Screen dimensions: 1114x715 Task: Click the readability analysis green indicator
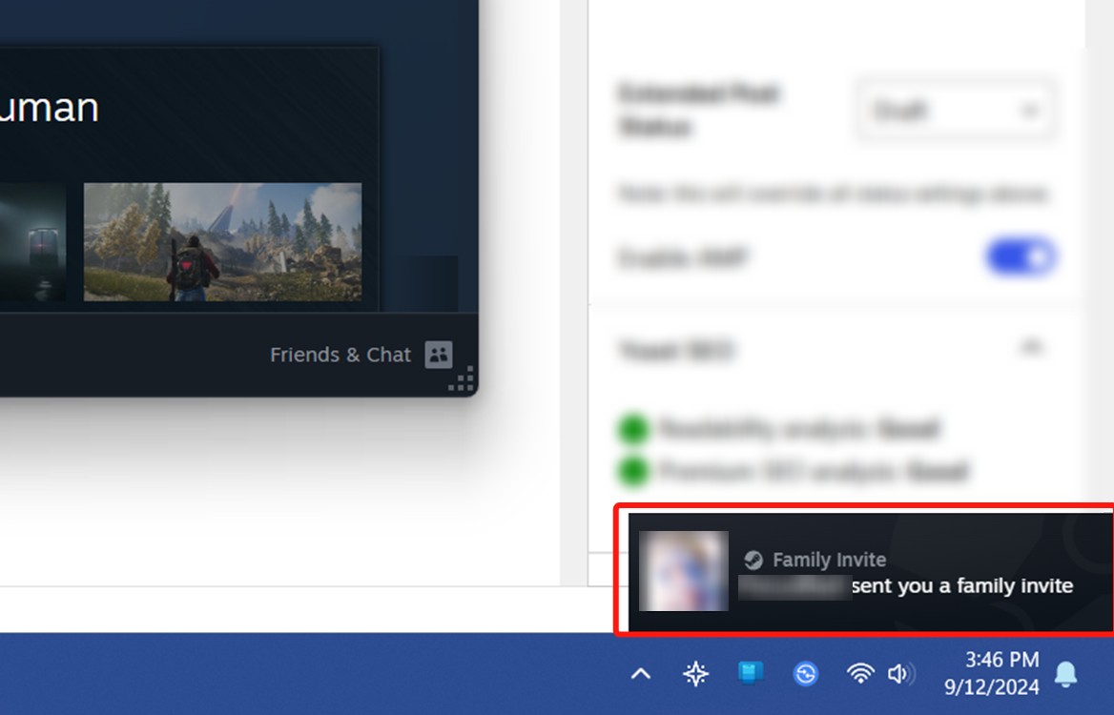(633, 429)
